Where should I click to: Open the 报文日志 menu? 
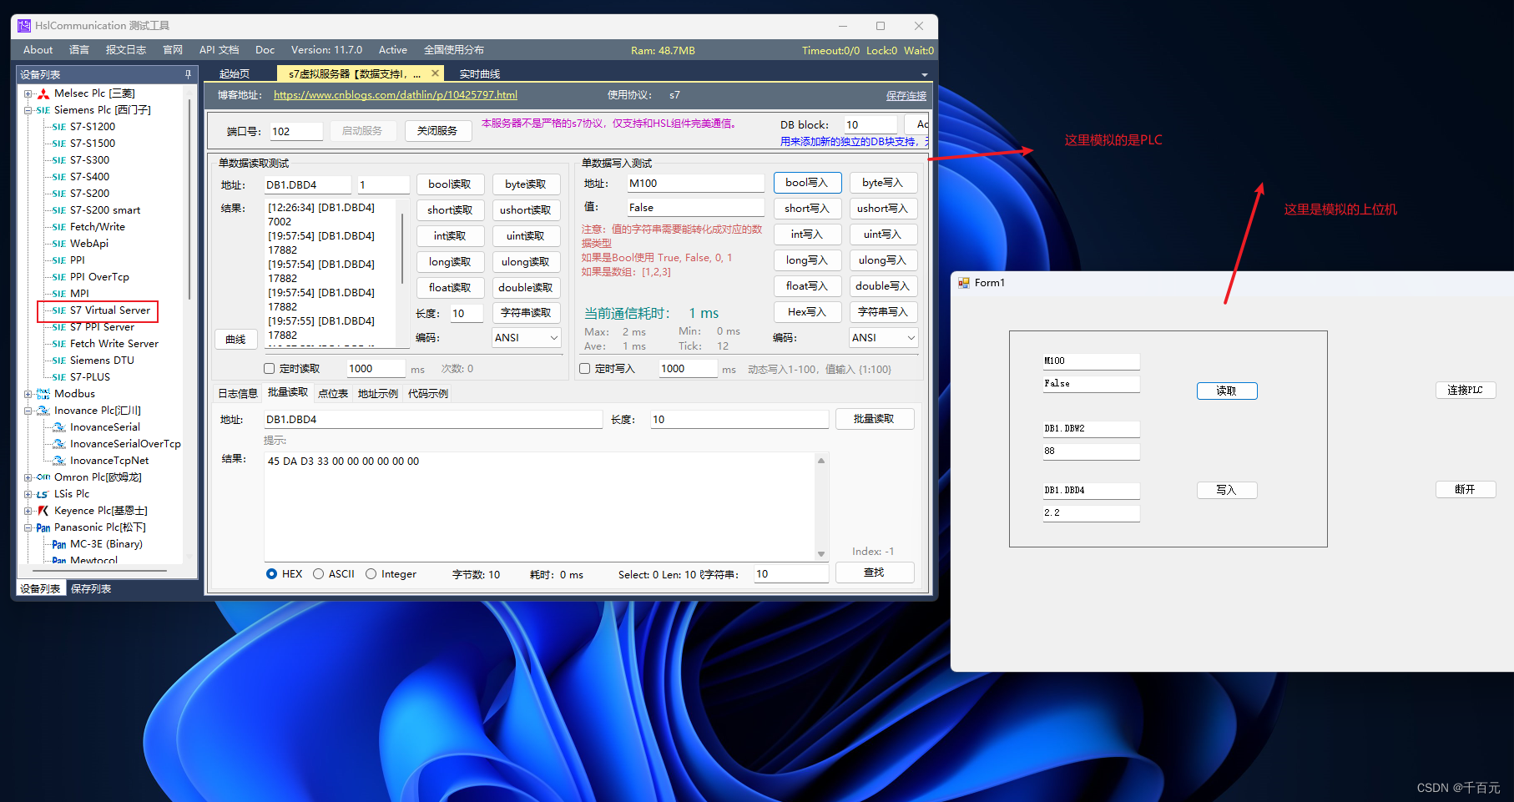click(126, 50)
